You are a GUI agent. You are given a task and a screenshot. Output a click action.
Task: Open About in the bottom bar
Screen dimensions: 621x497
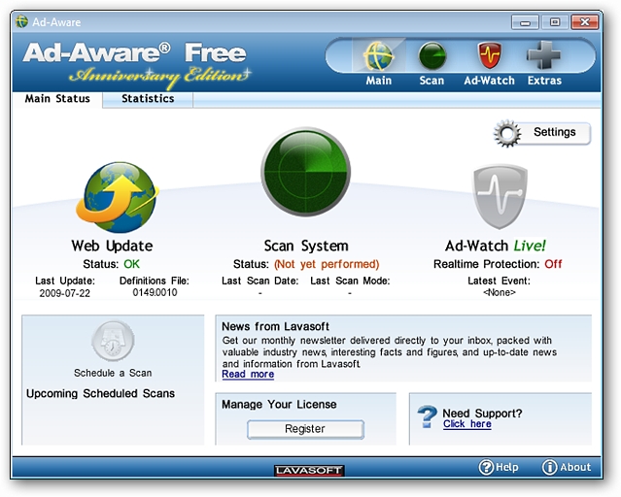(x=567, y=467)
